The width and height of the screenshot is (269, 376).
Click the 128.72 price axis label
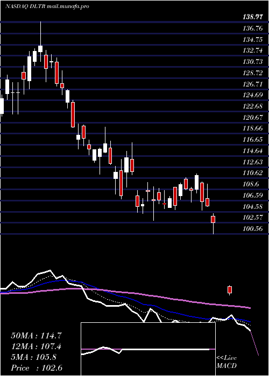(252, 73)
